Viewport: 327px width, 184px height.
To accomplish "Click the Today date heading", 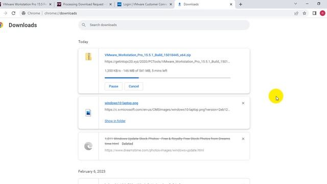I will coord(83,42).
